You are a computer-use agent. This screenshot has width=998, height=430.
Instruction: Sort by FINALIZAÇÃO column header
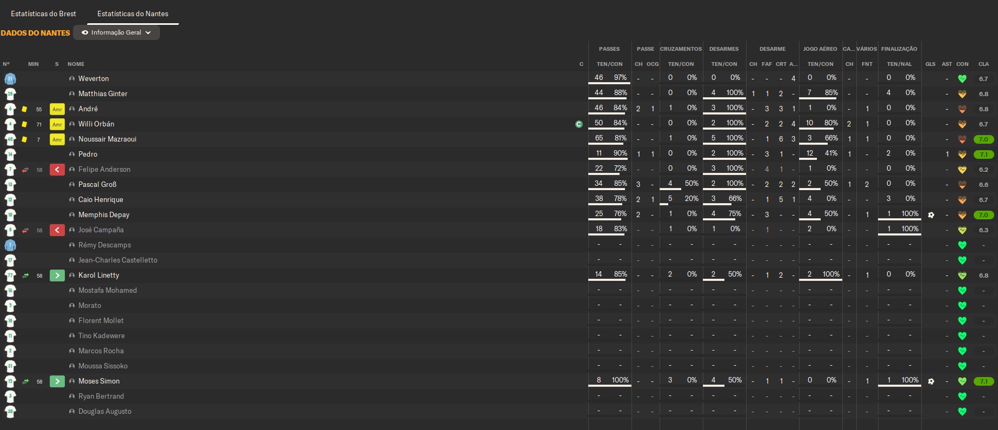[x=899, y=49]
